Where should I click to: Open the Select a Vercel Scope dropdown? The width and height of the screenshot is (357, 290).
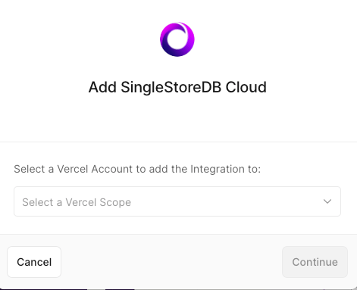point(177,201)
